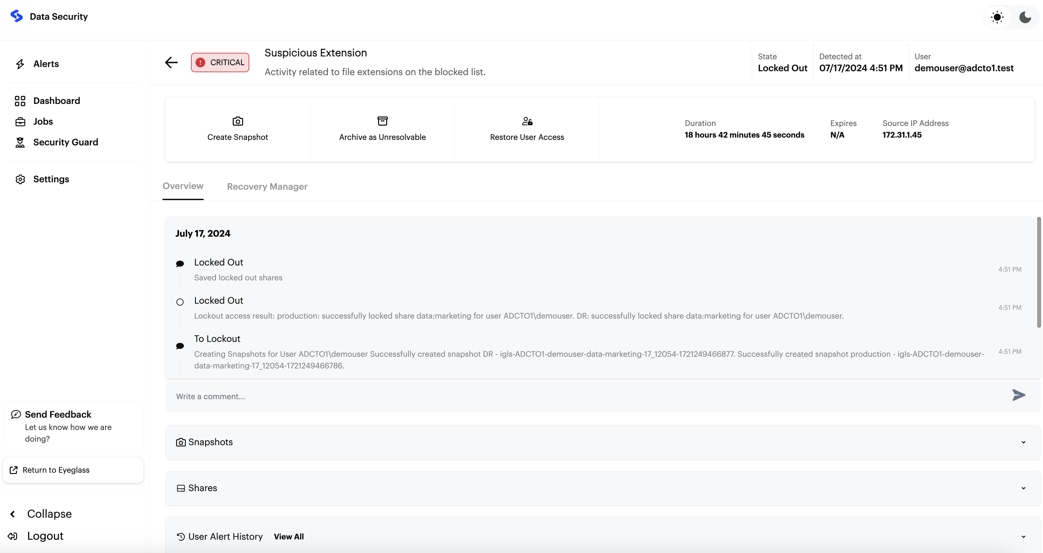Open Alerts via lightning bolt icon
Screen dimensions: 1043x553
(x=20, y=64)
